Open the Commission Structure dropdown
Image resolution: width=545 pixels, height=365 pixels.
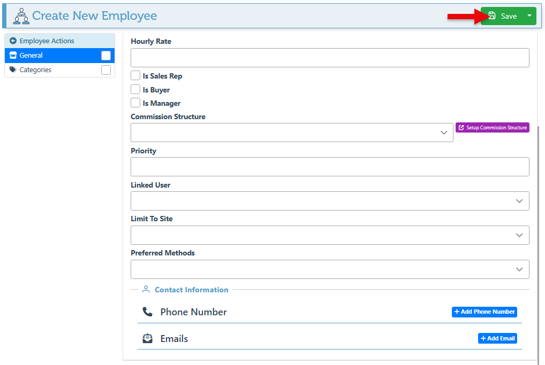(x=292, y=133)
